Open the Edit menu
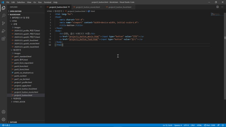This screenshot has height=127, width=226. click(x=13, y=2)
